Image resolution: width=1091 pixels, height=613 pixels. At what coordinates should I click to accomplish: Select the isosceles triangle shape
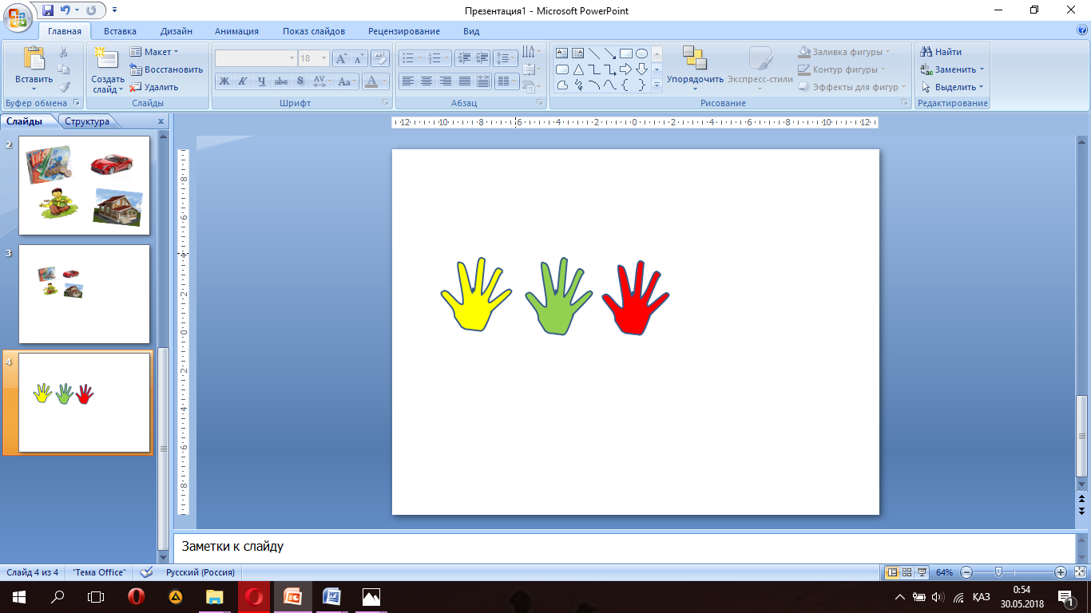point(577,69)
